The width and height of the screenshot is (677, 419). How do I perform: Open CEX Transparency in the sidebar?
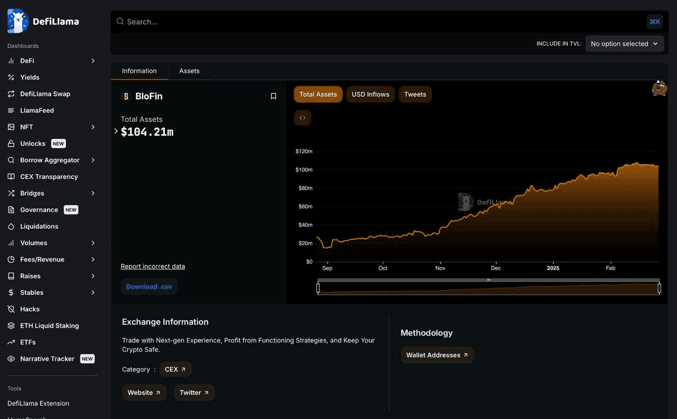49,176
